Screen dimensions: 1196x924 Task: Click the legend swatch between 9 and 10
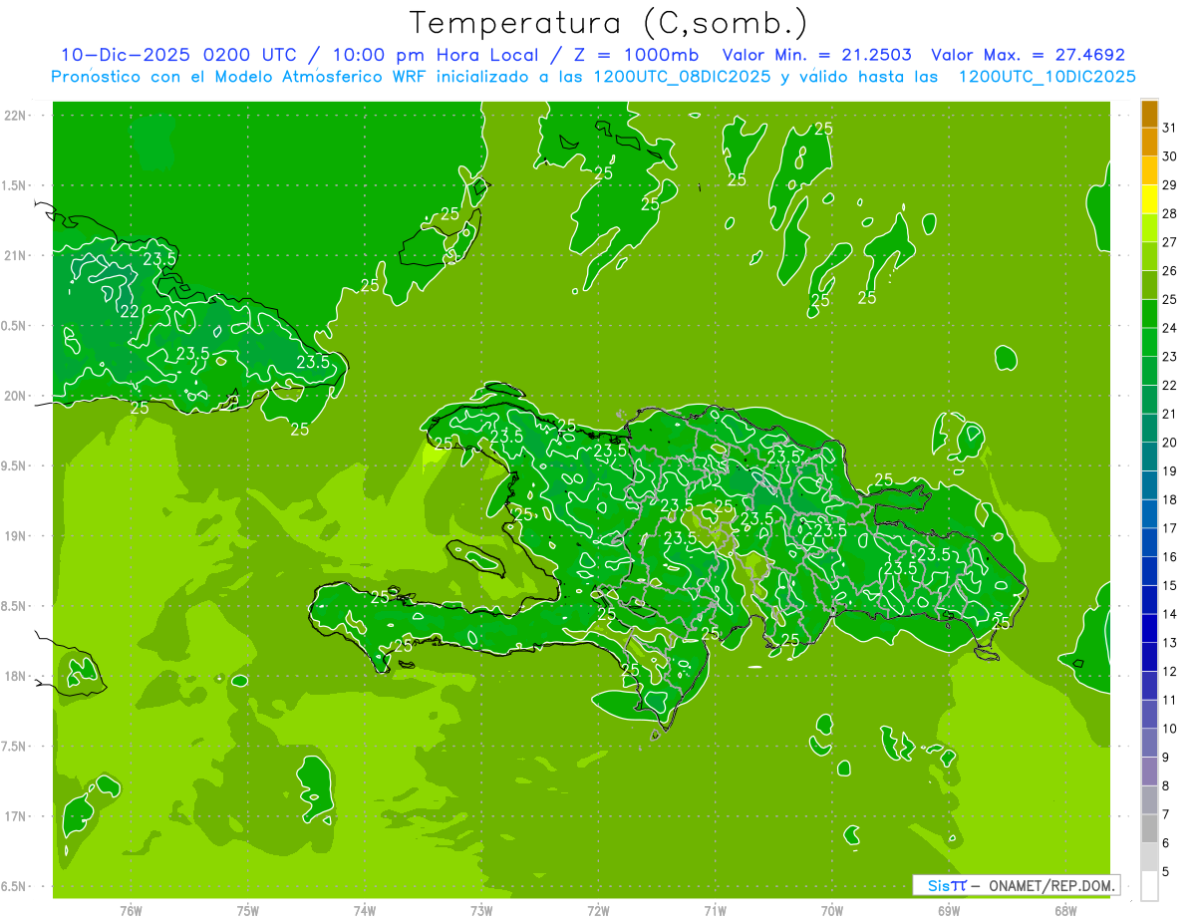click(1149, 744)
